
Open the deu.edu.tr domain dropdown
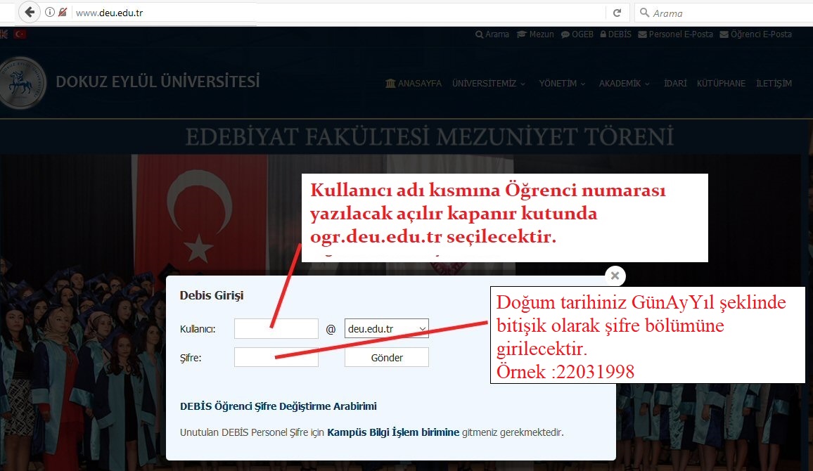point(386,328)
